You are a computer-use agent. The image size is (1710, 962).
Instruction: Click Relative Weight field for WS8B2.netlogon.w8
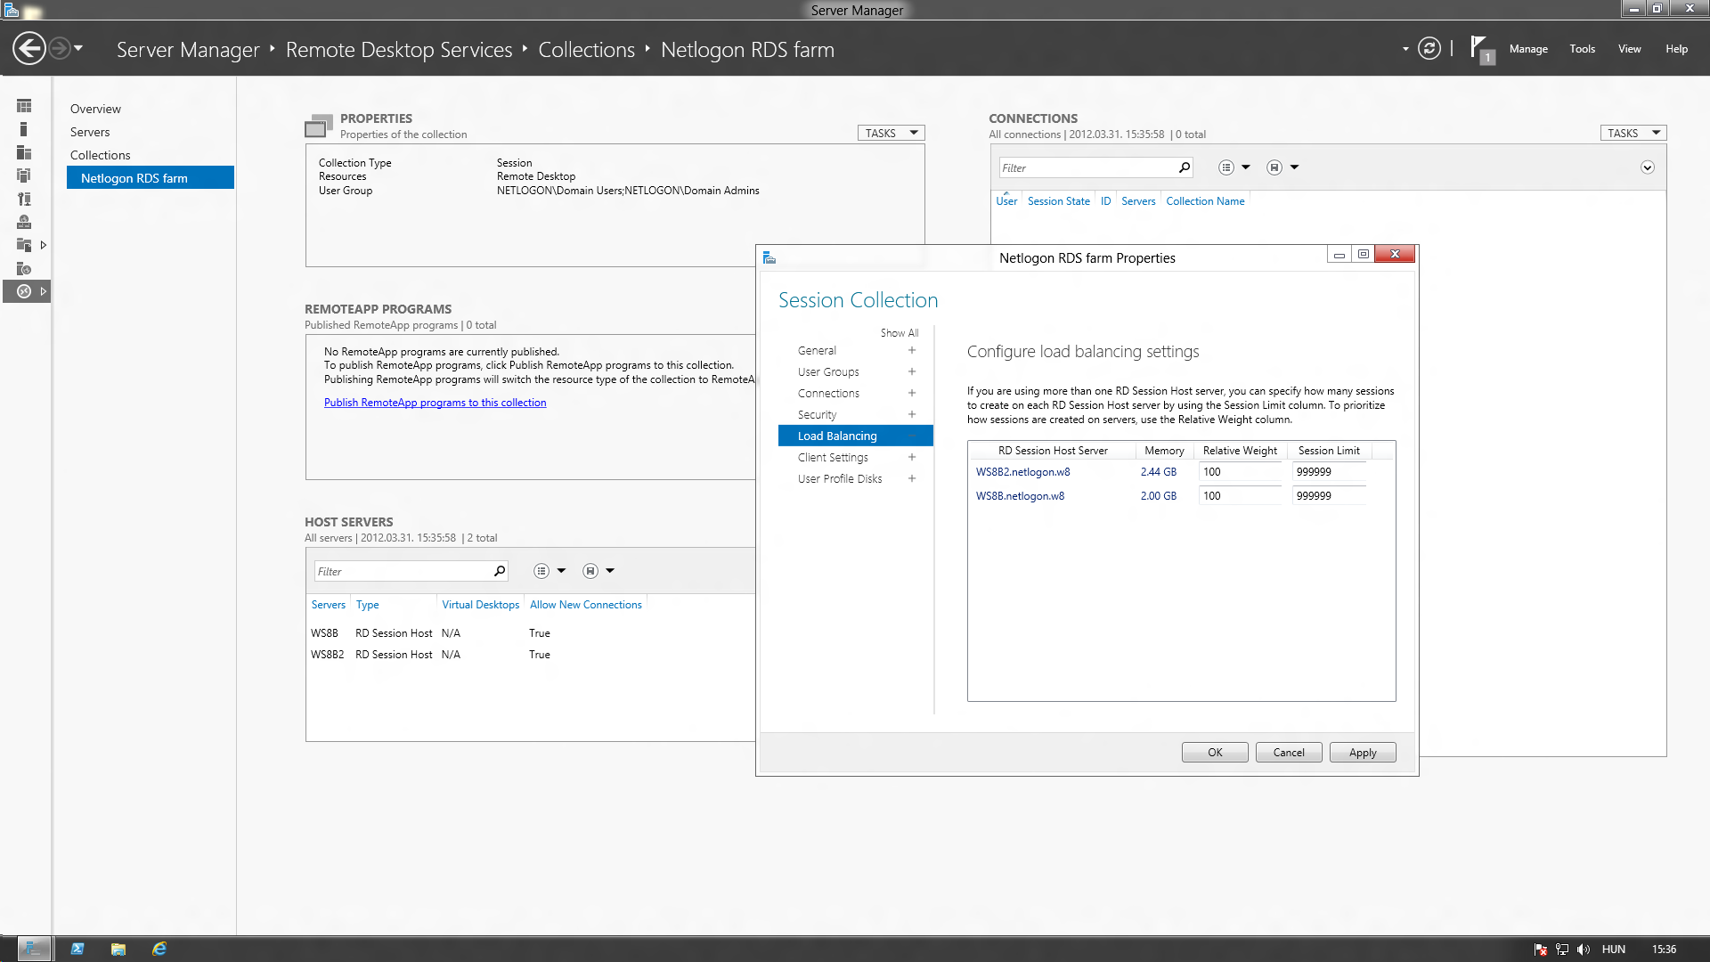coord(1240,472)
